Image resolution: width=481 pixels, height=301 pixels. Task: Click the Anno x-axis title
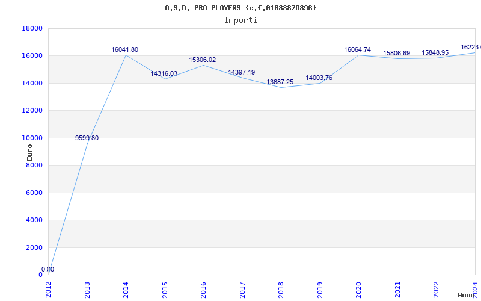click(x=467, y=295)
